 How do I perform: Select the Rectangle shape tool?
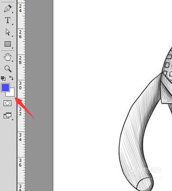pos(8,44)
